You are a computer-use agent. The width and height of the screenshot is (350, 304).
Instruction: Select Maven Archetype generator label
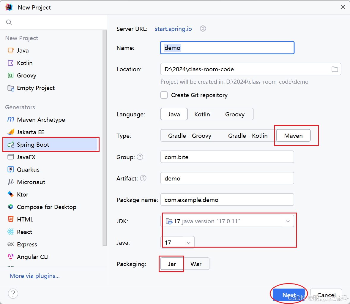[x=41, y=120]
